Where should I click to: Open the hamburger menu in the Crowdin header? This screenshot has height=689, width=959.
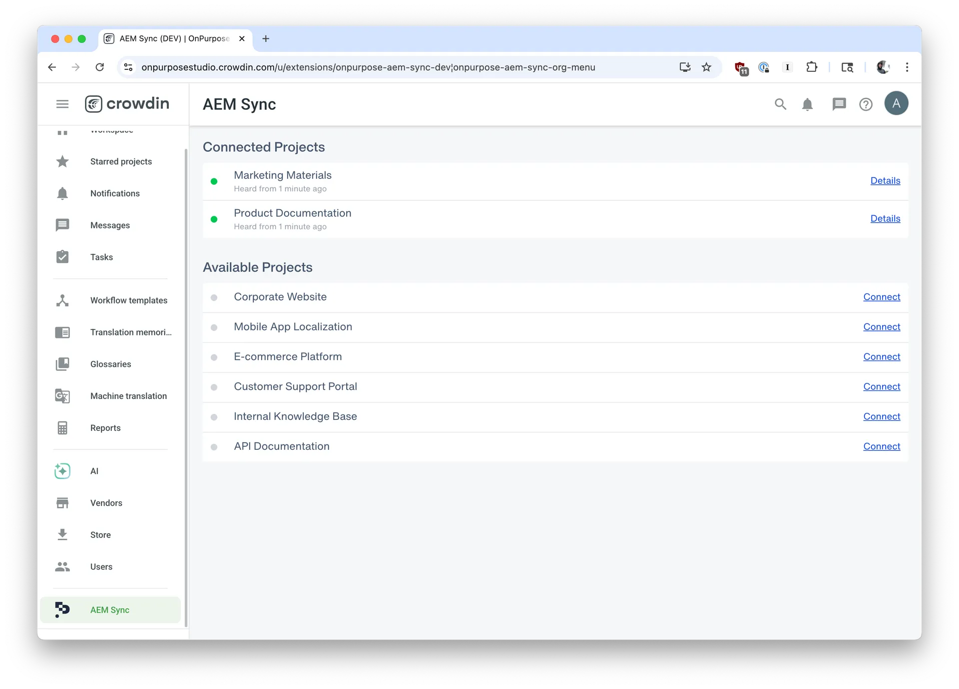[62, 104]
